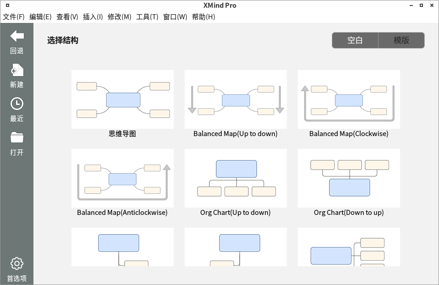
Task: Select the 思维导图 structure thumbnail
Action: (122, 99)
